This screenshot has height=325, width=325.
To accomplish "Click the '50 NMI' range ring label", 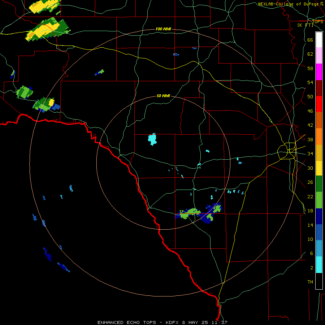I will (x=163, y=96).
